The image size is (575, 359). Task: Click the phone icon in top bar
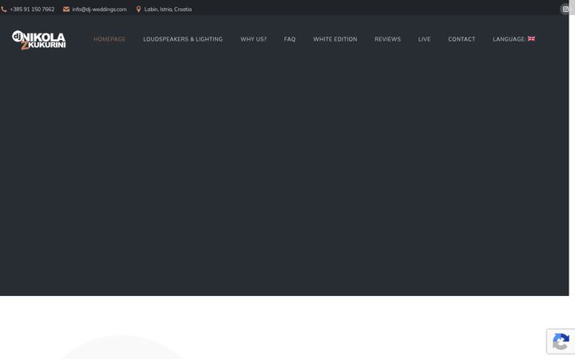coord(4,9)
